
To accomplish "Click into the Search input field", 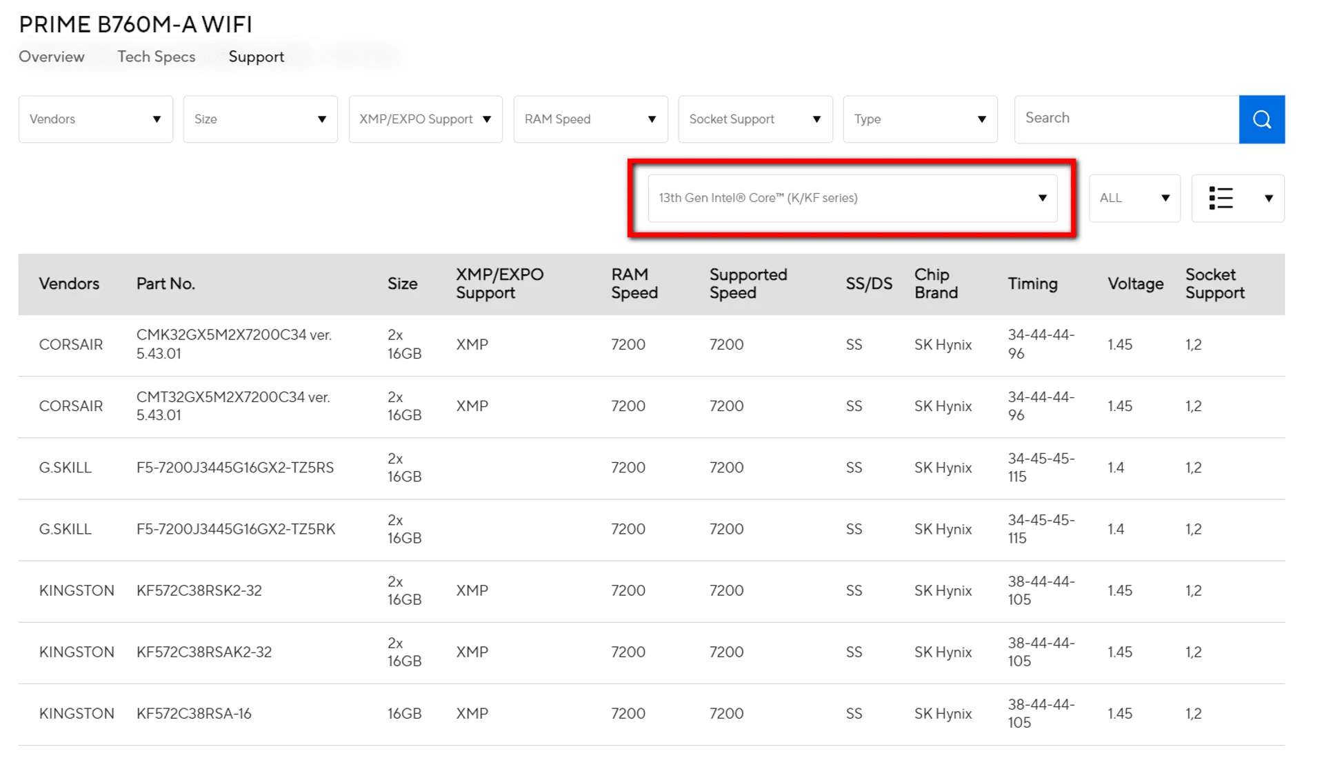I will 1127,119.
